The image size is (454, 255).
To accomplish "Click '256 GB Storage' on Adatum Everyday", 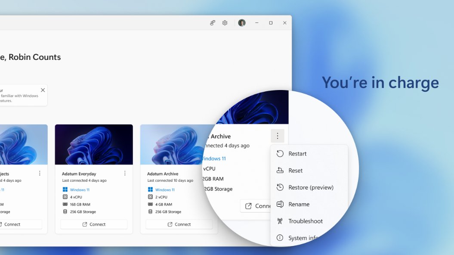I will pos(83,212).
